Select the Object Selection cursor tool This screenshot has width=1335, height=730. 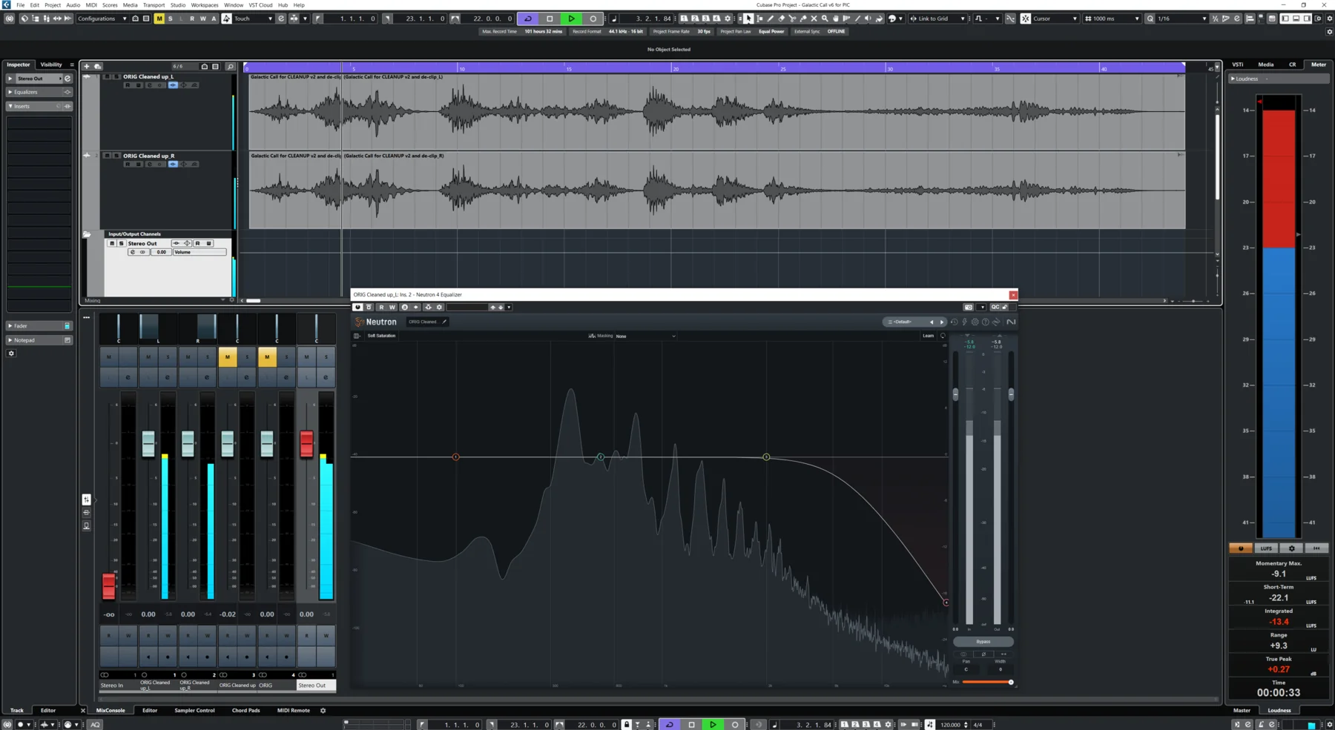[749, 19]
